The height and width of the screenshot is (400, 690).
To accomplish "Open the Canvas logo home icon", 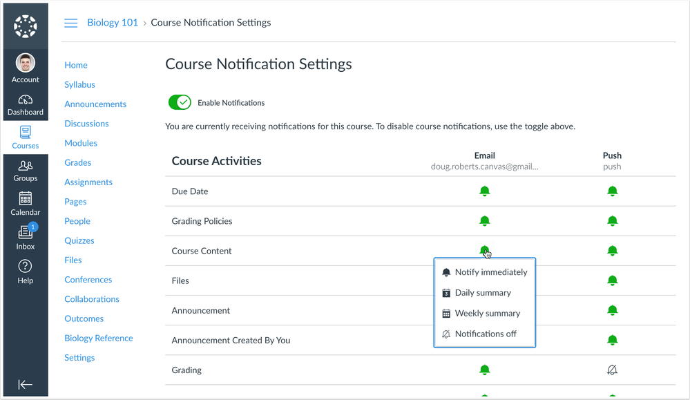I will [25, 25].
